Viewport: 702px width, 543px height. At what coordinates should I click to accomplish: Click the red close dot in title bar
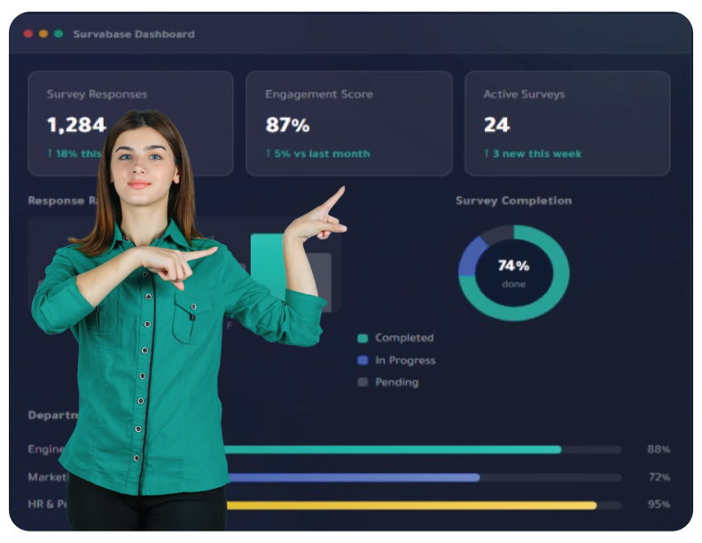click(x=28, y=34)
